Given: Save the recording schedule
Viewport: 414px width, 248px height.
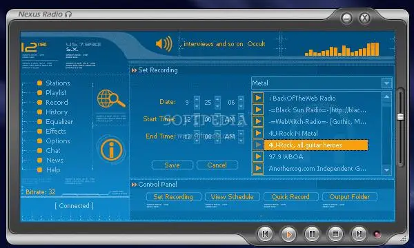Looking at the screenshot, I should pyautogui.click(x=172, y=165).
